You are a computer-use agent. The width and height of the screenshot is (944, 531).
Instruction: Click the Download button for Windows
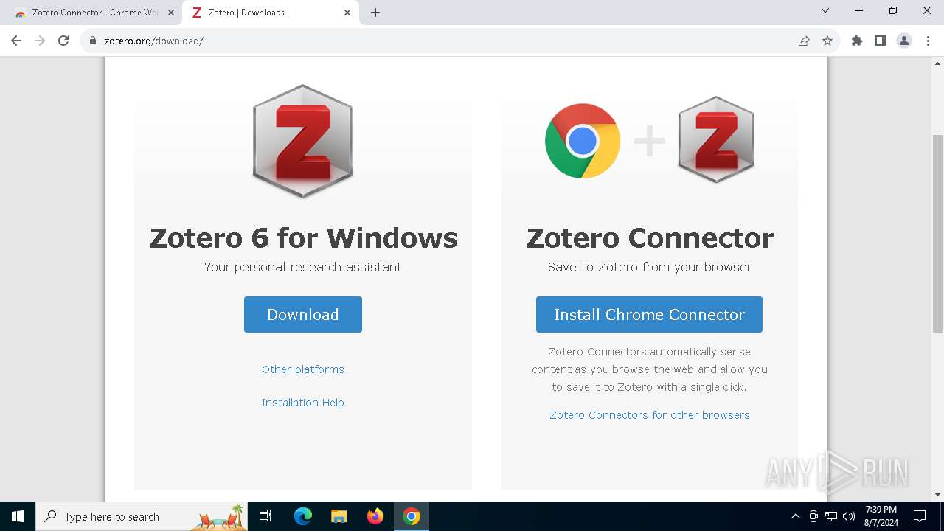pos(303,315)
